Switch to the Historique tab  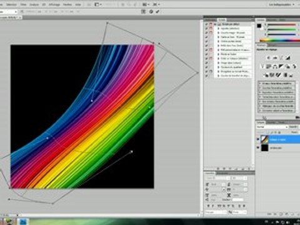(x=210, y=20)
